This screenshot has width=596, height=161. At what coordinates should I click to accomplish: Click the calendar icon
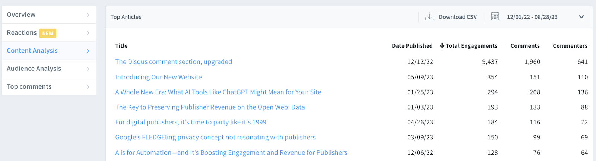tap(495, 16)
